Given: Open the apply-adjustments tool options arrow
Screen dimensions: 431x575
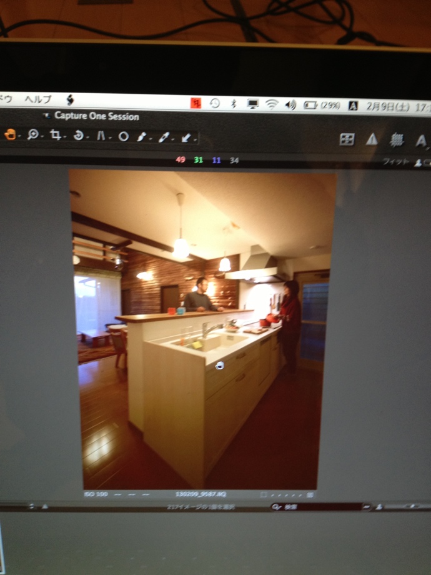Looking at the screenshot, I should click(x=195, y=140).
